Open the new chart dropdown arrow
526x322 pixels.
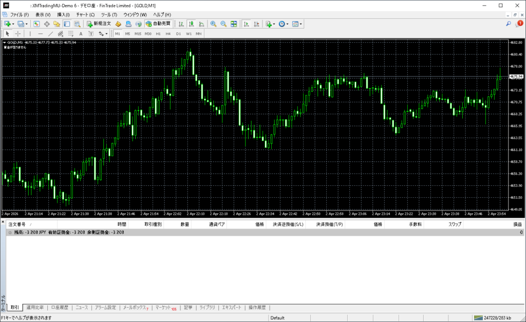(12, 24)
